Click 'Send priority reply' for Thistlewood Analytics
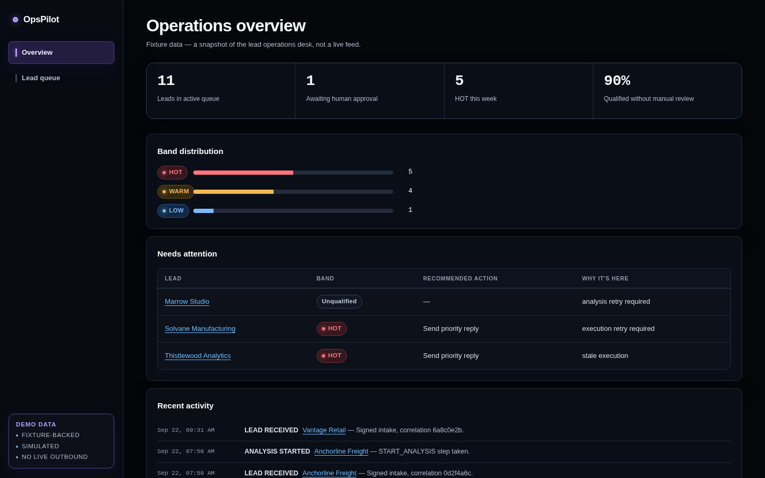Screen dimensions: 765x478 coord(450,356)
